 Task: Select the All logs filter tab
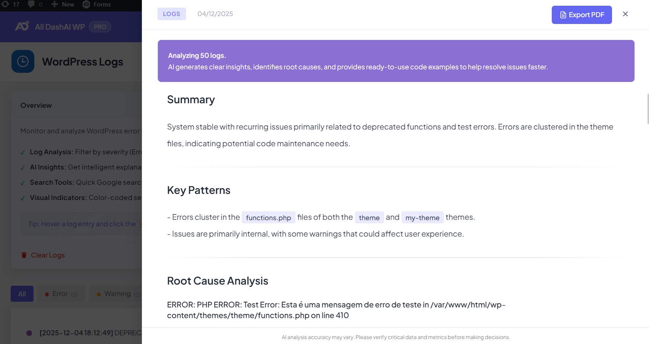[x=22, y=294]
